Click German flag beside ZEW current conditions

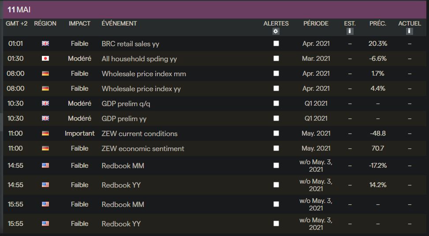pyautogui.click(x=45, y=133)
